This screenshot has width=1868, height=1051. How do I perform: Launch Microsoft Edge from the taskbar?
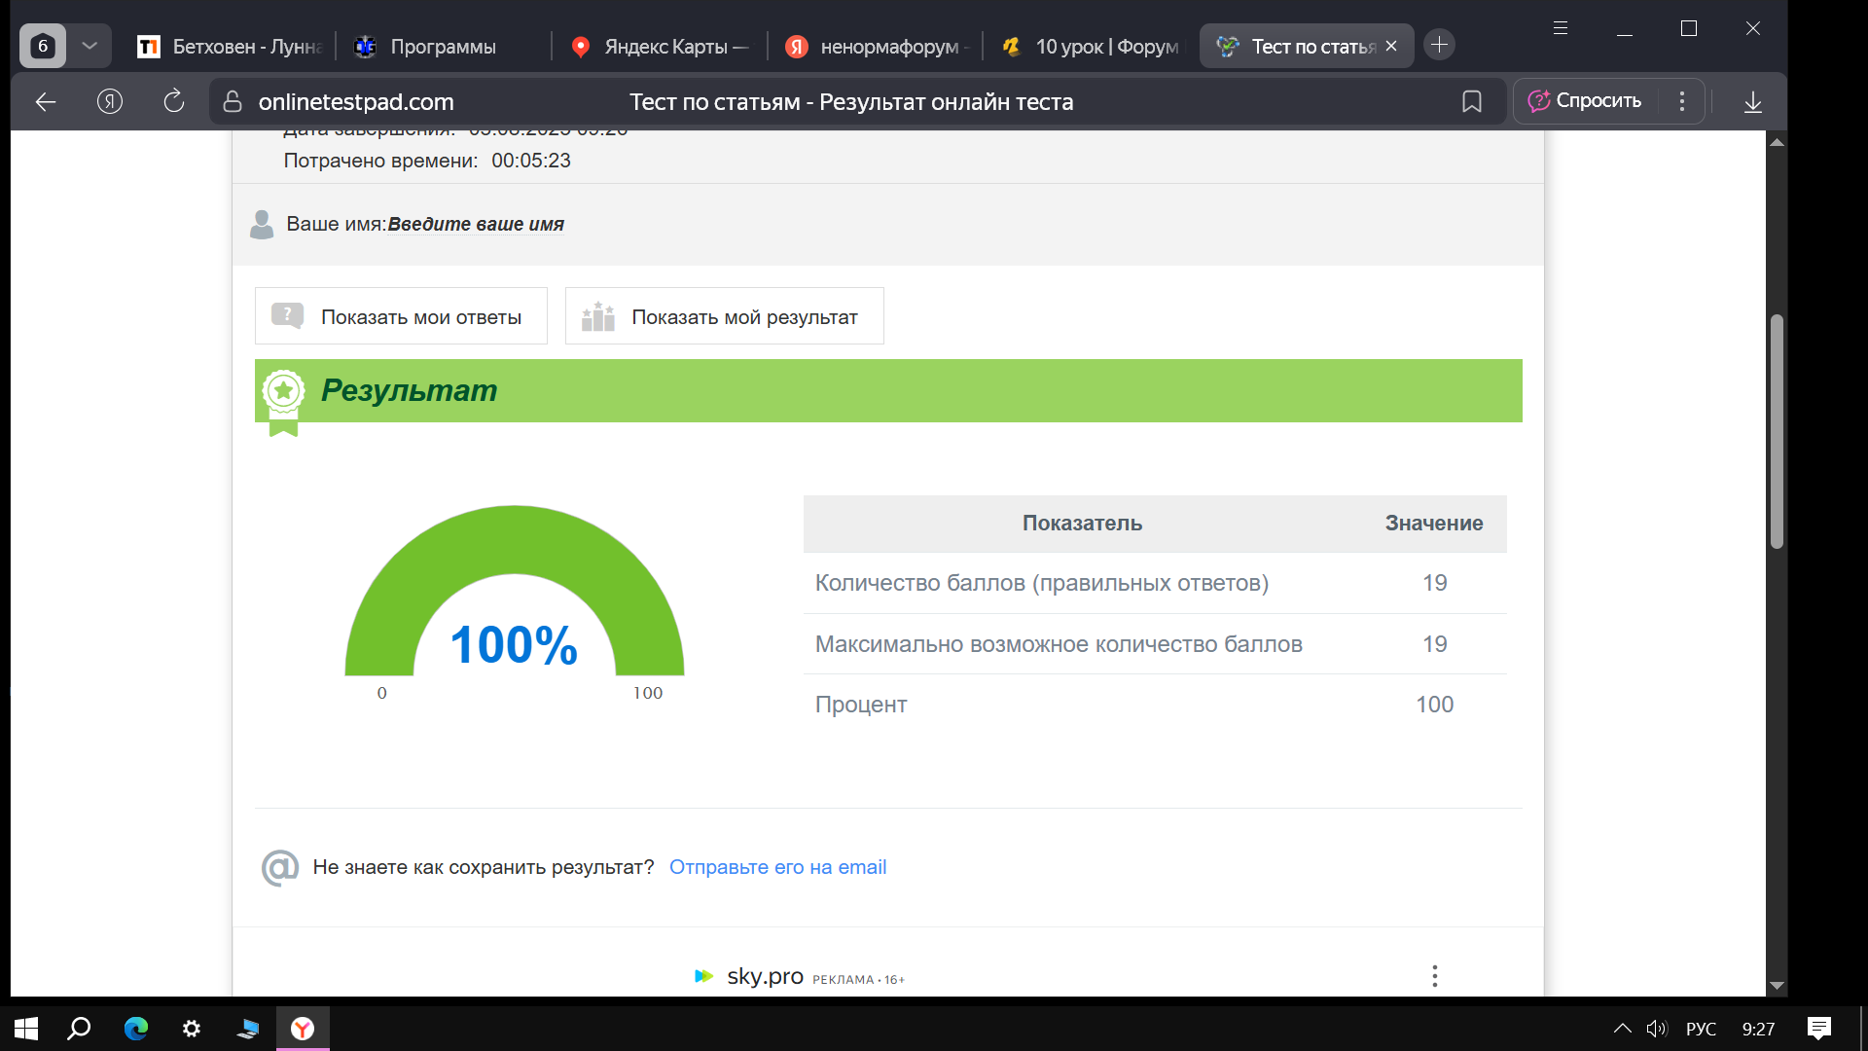[136, 1029]
